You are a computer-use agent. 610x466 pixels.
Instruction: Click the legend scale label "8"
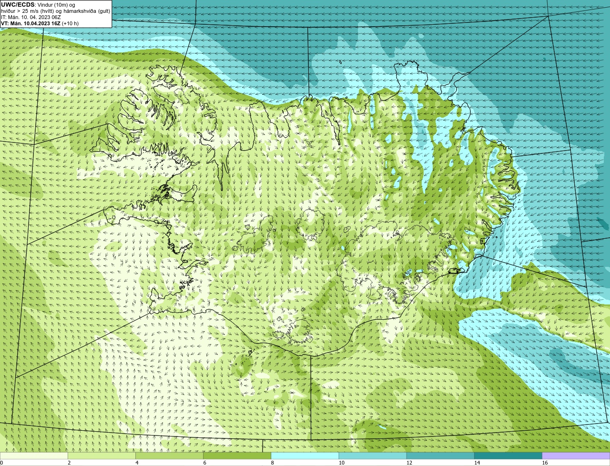pyautogui.click(x=273, y=463)
